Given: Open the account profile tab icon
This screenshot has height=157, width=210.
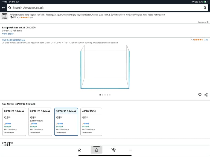Looking at the screenshot, I should [x=97, y=150].
